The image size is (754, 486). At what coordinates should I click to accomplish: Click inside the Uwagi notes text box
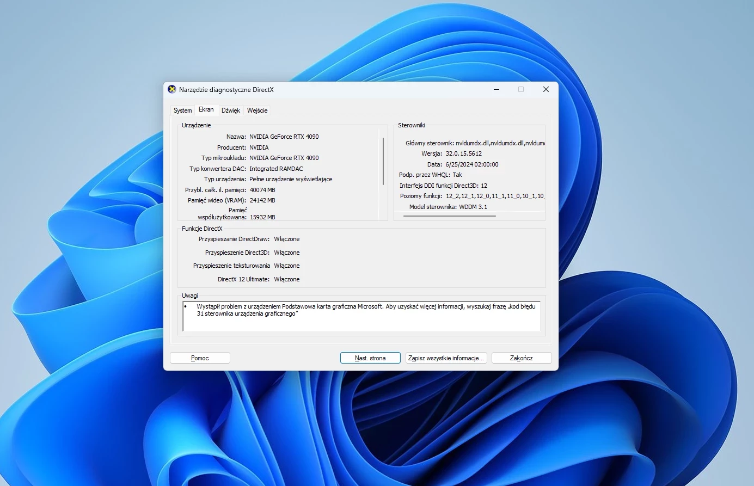click(361, 316)
